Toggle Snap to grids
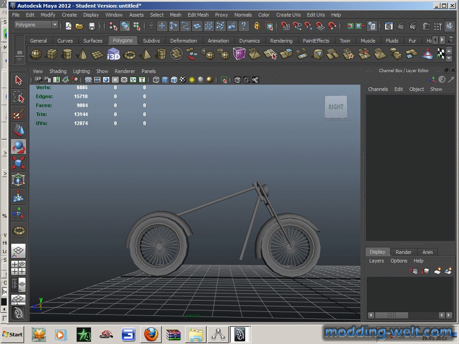 click(x=285, y=26)
